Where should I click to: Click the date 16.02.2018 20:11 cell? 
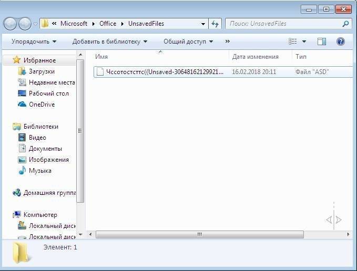point(254,72)
